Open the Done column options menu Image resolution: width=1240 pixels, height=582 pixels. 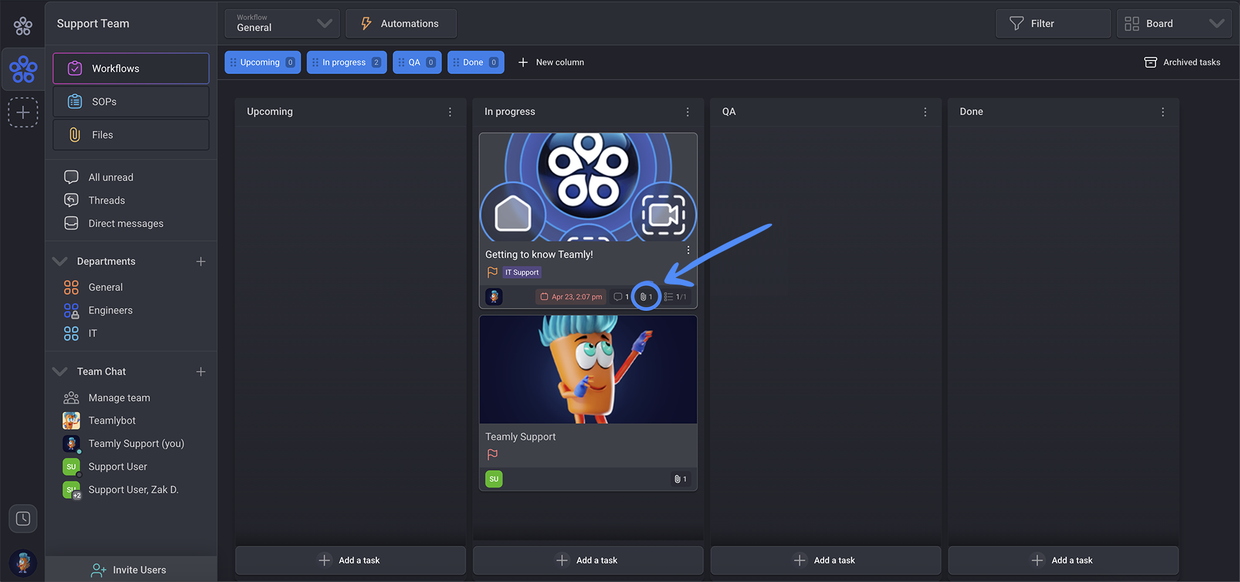coord(1163,112)
